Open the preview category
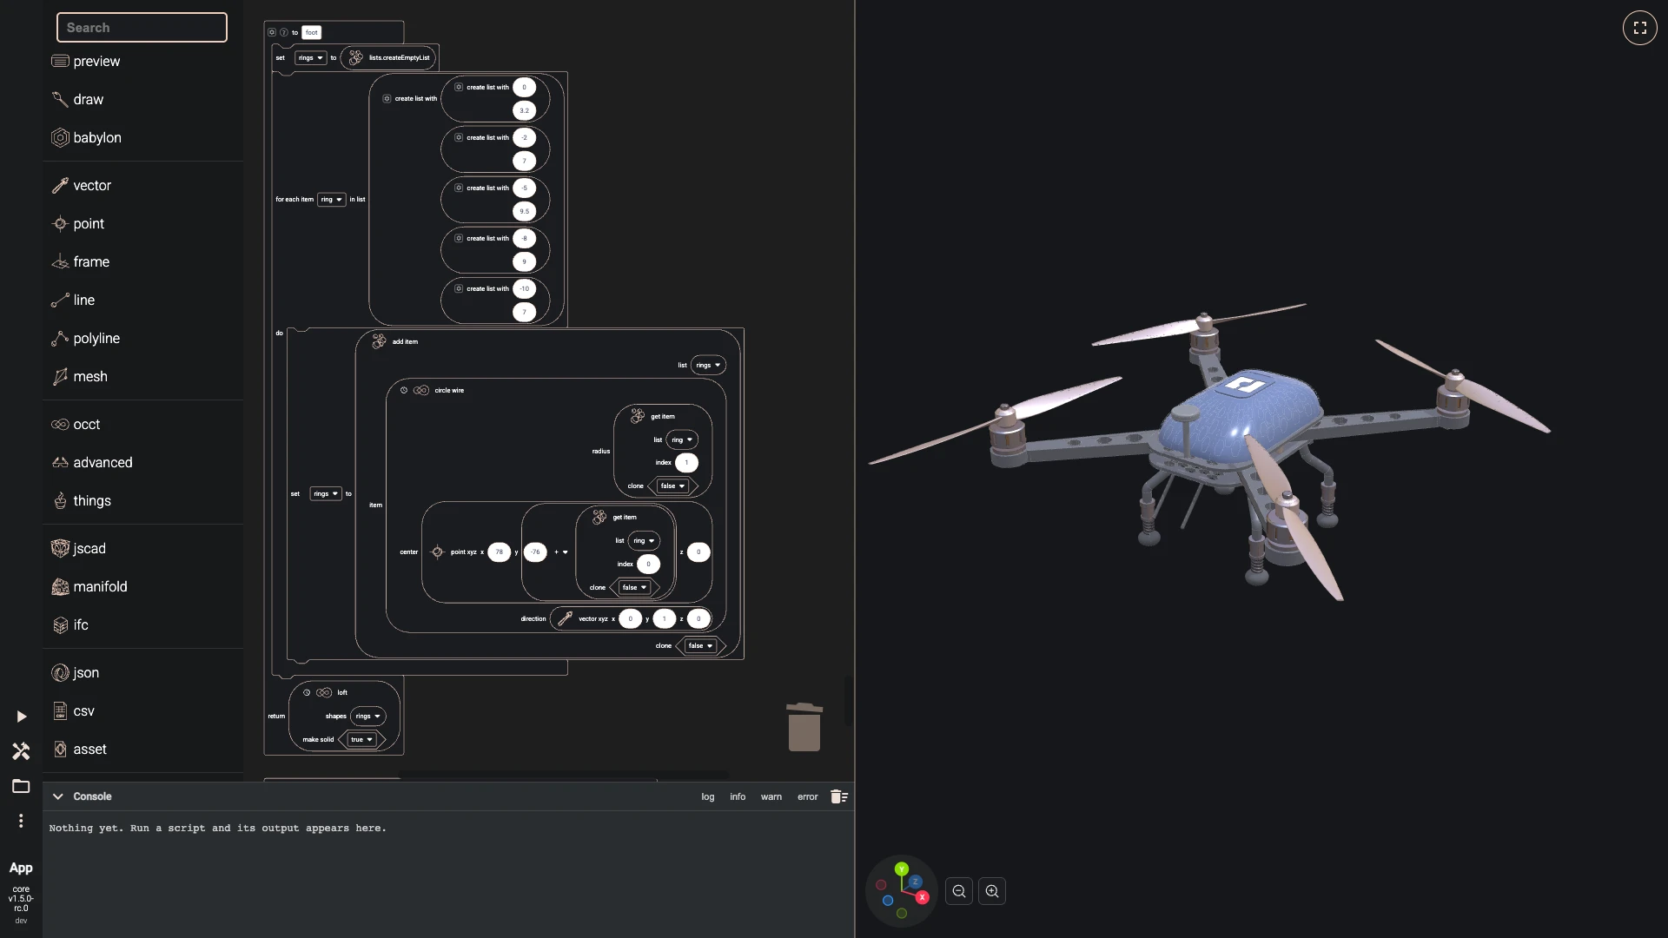 (86, 61)
